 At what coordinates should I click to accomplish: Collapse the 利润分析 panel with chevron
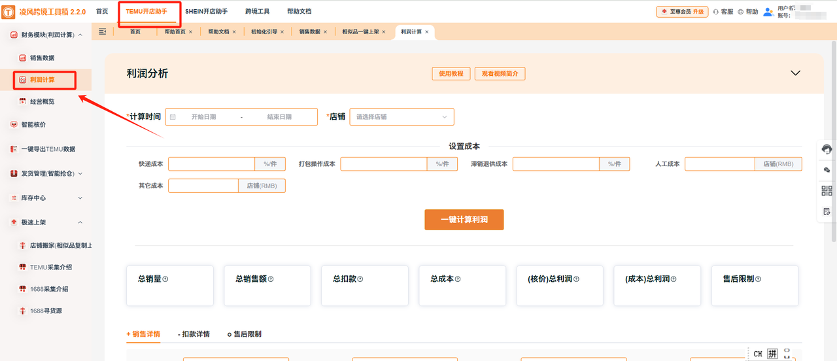coord(795,73)
